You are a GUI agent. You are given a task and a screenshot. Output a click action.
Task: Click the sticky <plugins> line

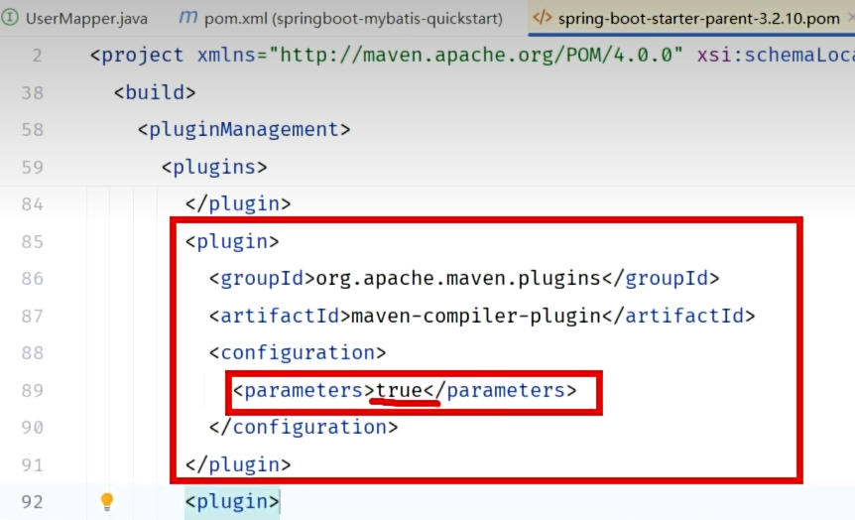214,167
